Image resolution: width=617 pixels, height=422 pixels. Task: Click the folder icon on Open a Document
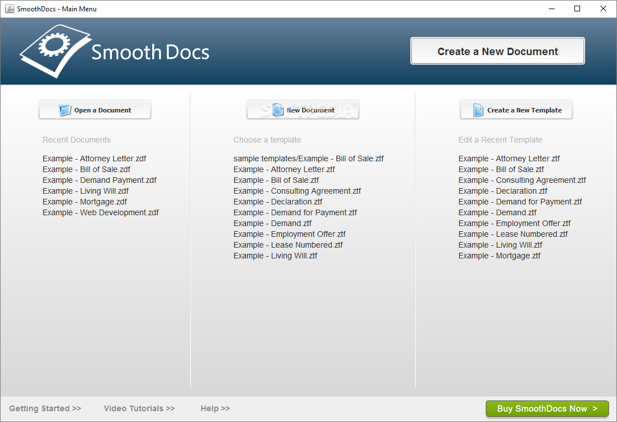click(65, 110)
